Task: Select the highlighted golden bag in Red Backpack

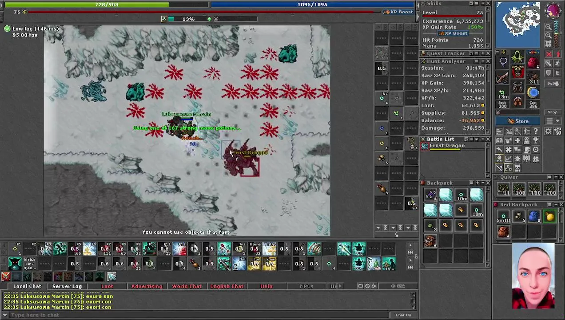Action: coord(550,216)
